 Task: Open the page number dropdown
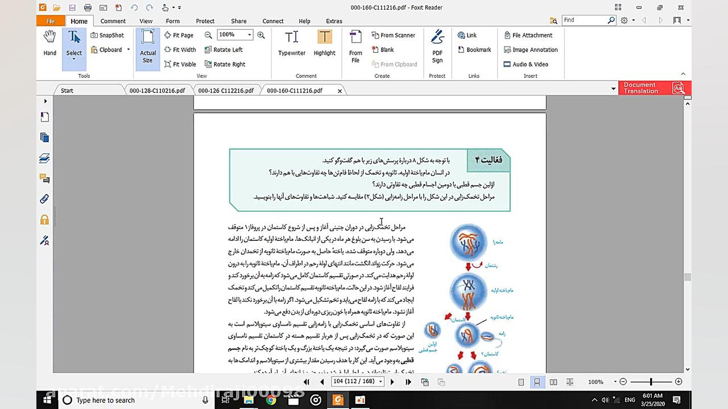(380, 382)
